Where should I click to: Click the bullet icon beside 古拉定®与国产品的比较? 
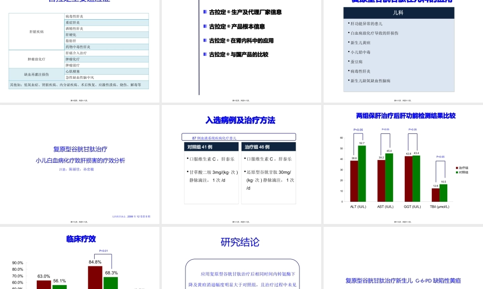coord(205,54)
